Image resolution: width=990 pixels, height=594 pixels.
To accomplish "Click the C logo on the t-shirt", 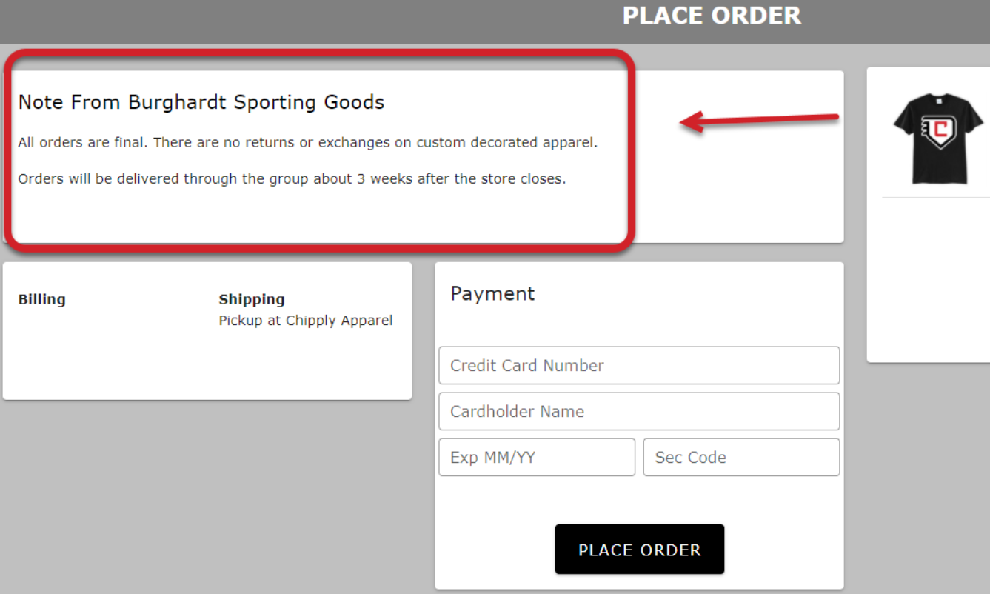I will pyautogui.click(x=938, y=128).
